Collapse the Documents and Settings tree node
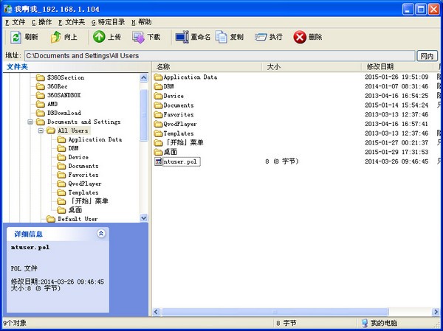This screenshot has width=443, height=331. coord(30,122)
